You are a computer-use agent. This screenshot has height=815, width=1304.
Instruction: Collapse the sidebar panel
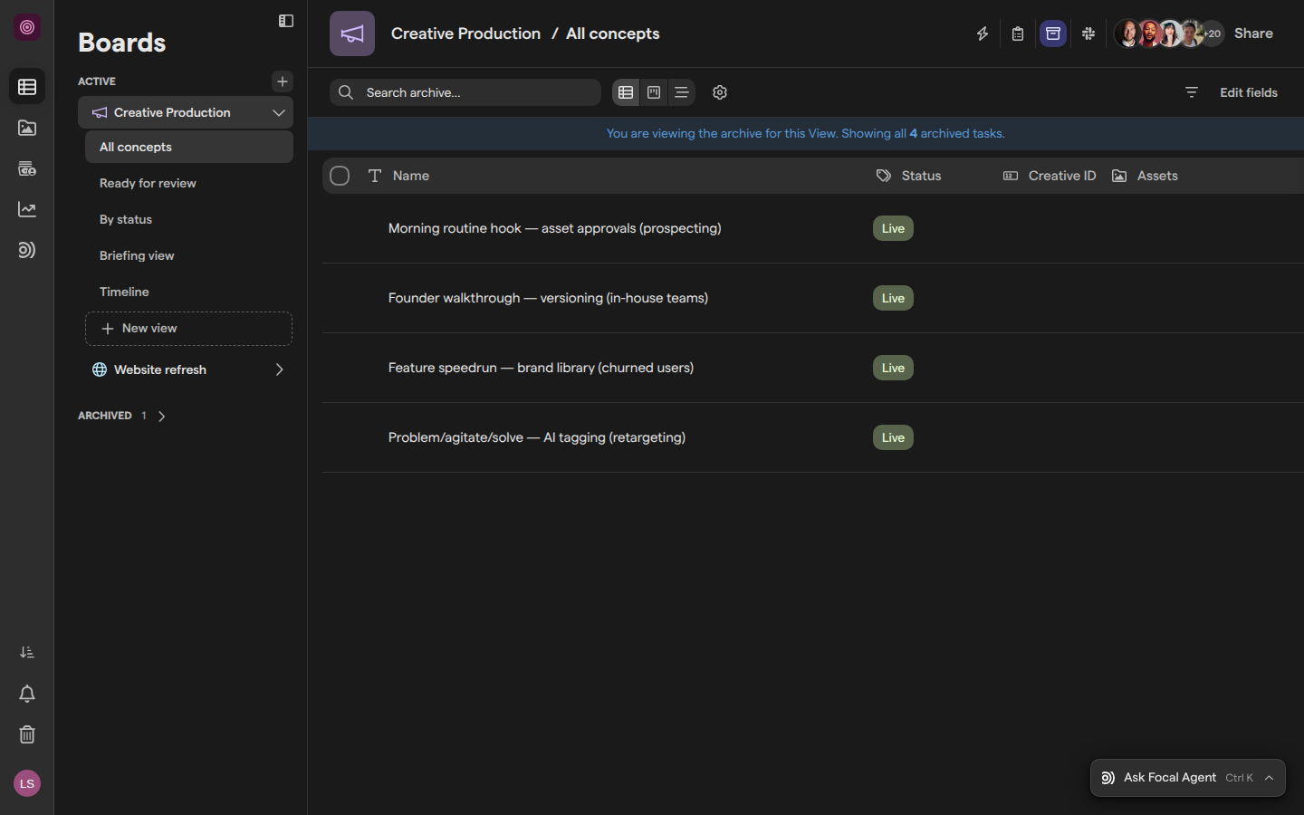286,21
